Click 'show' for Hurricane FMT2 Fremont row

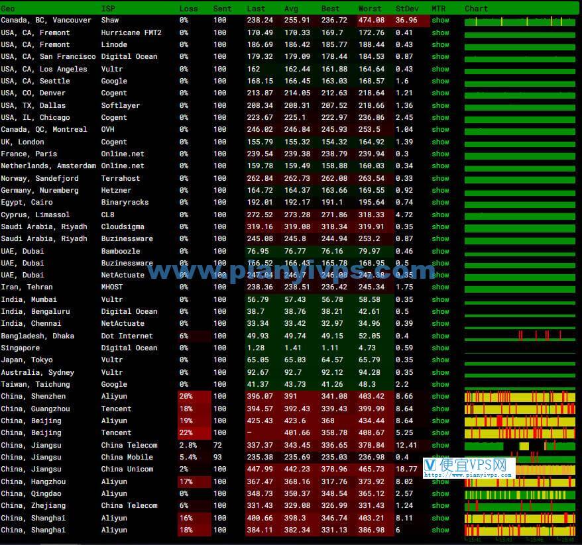(440, 32)
